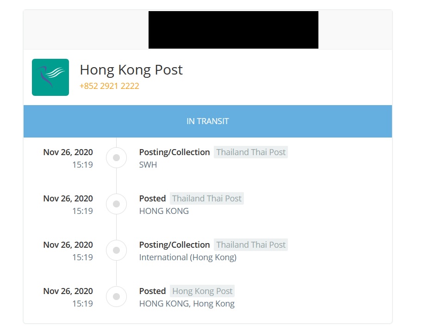This screenshot has width=423, height=332.
Task: Open the Hong Kong Post carrier title
Action: (x=131, y=70)
